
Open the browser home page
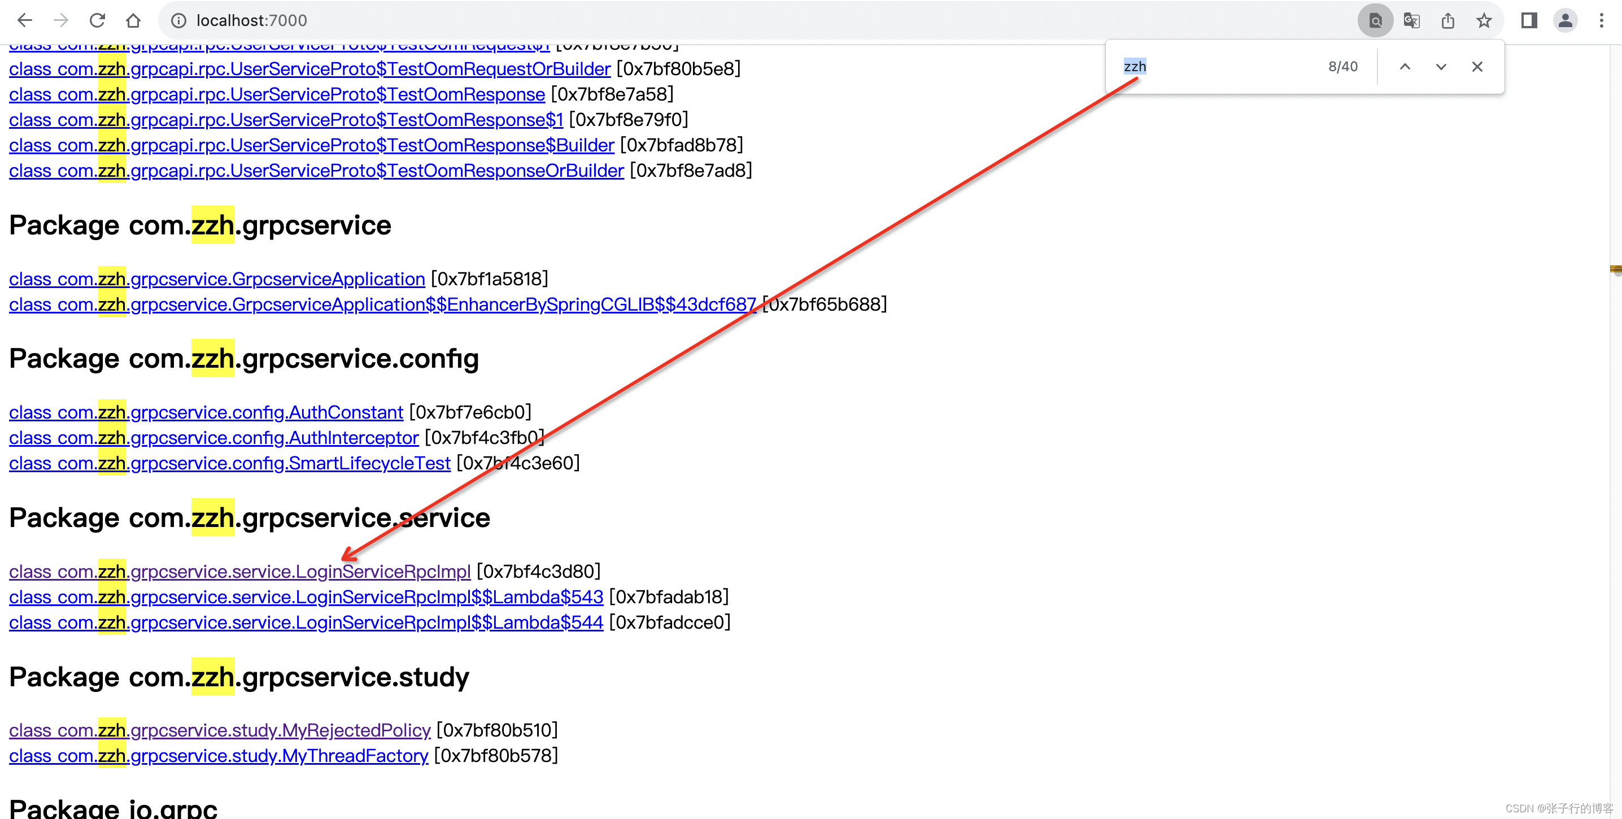[133, 20]
